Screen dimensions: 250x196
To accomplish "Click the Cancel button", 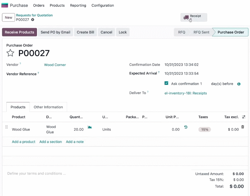I will [106, 32].
